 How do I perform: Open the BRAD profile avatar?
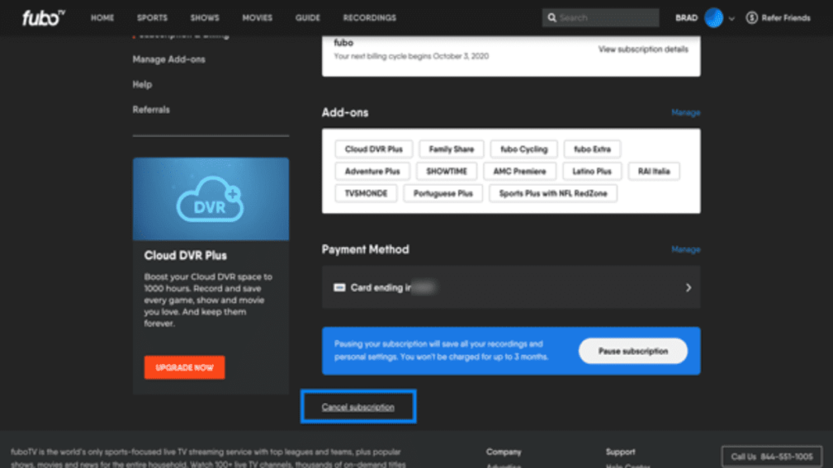pyautogui.click(x=712, y=17)
